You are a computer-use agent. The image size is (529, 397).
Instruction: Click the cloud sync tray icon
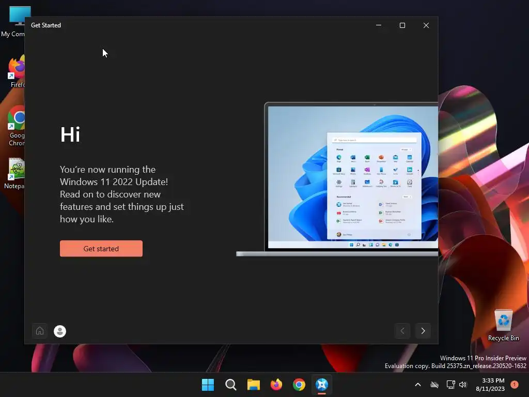[434, 385]
